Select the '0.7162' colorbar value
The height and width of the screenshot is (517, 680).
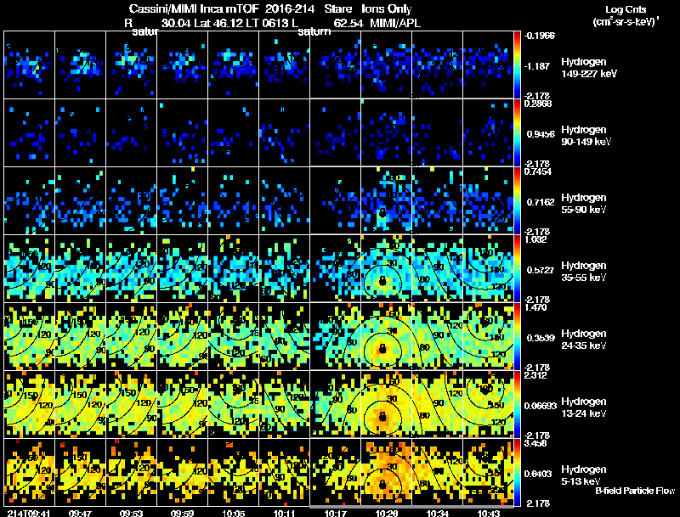coord(541,202)
